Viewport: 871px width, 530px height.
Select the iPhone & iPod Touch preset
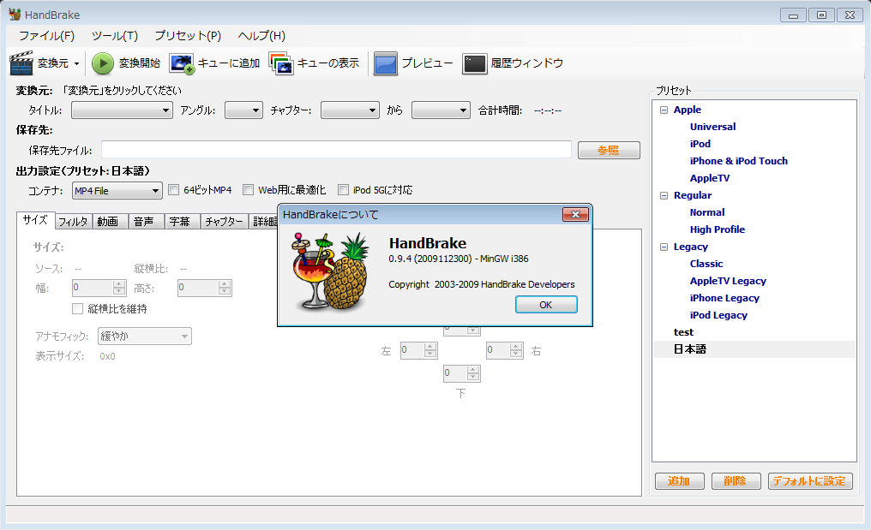click(x=739, y=161)
